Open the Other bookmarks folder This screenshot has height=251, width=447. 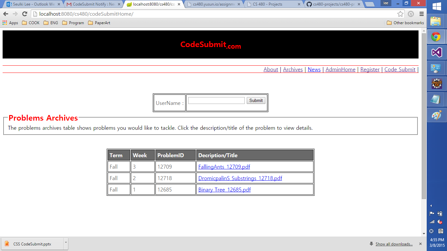[x=405, y=23]
